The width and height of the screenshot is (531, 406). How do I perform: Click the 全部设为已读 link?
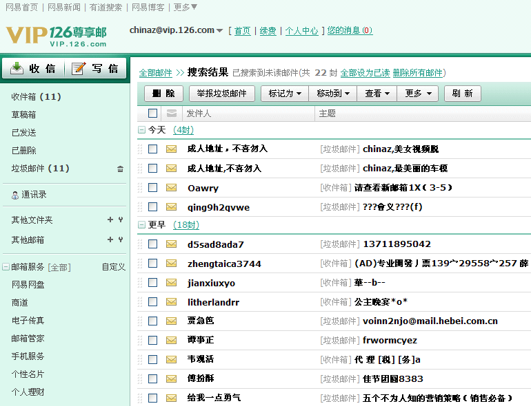click(x=365, y=73)
